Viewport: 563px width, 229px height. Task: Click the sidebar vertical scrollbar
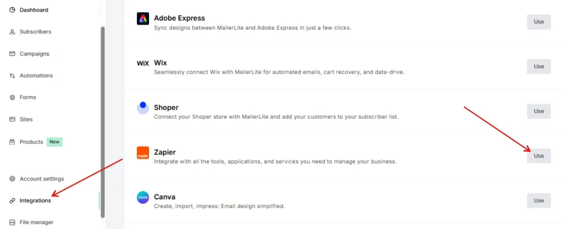click(103, 121)
